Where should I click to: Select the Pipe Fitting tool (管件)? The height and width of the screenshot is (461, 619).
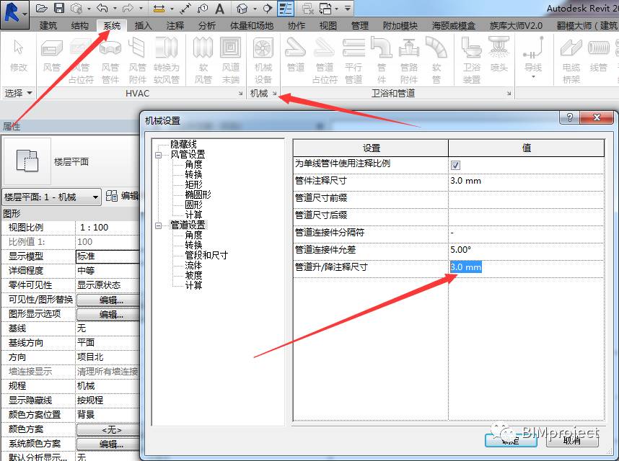coord(382,61)
